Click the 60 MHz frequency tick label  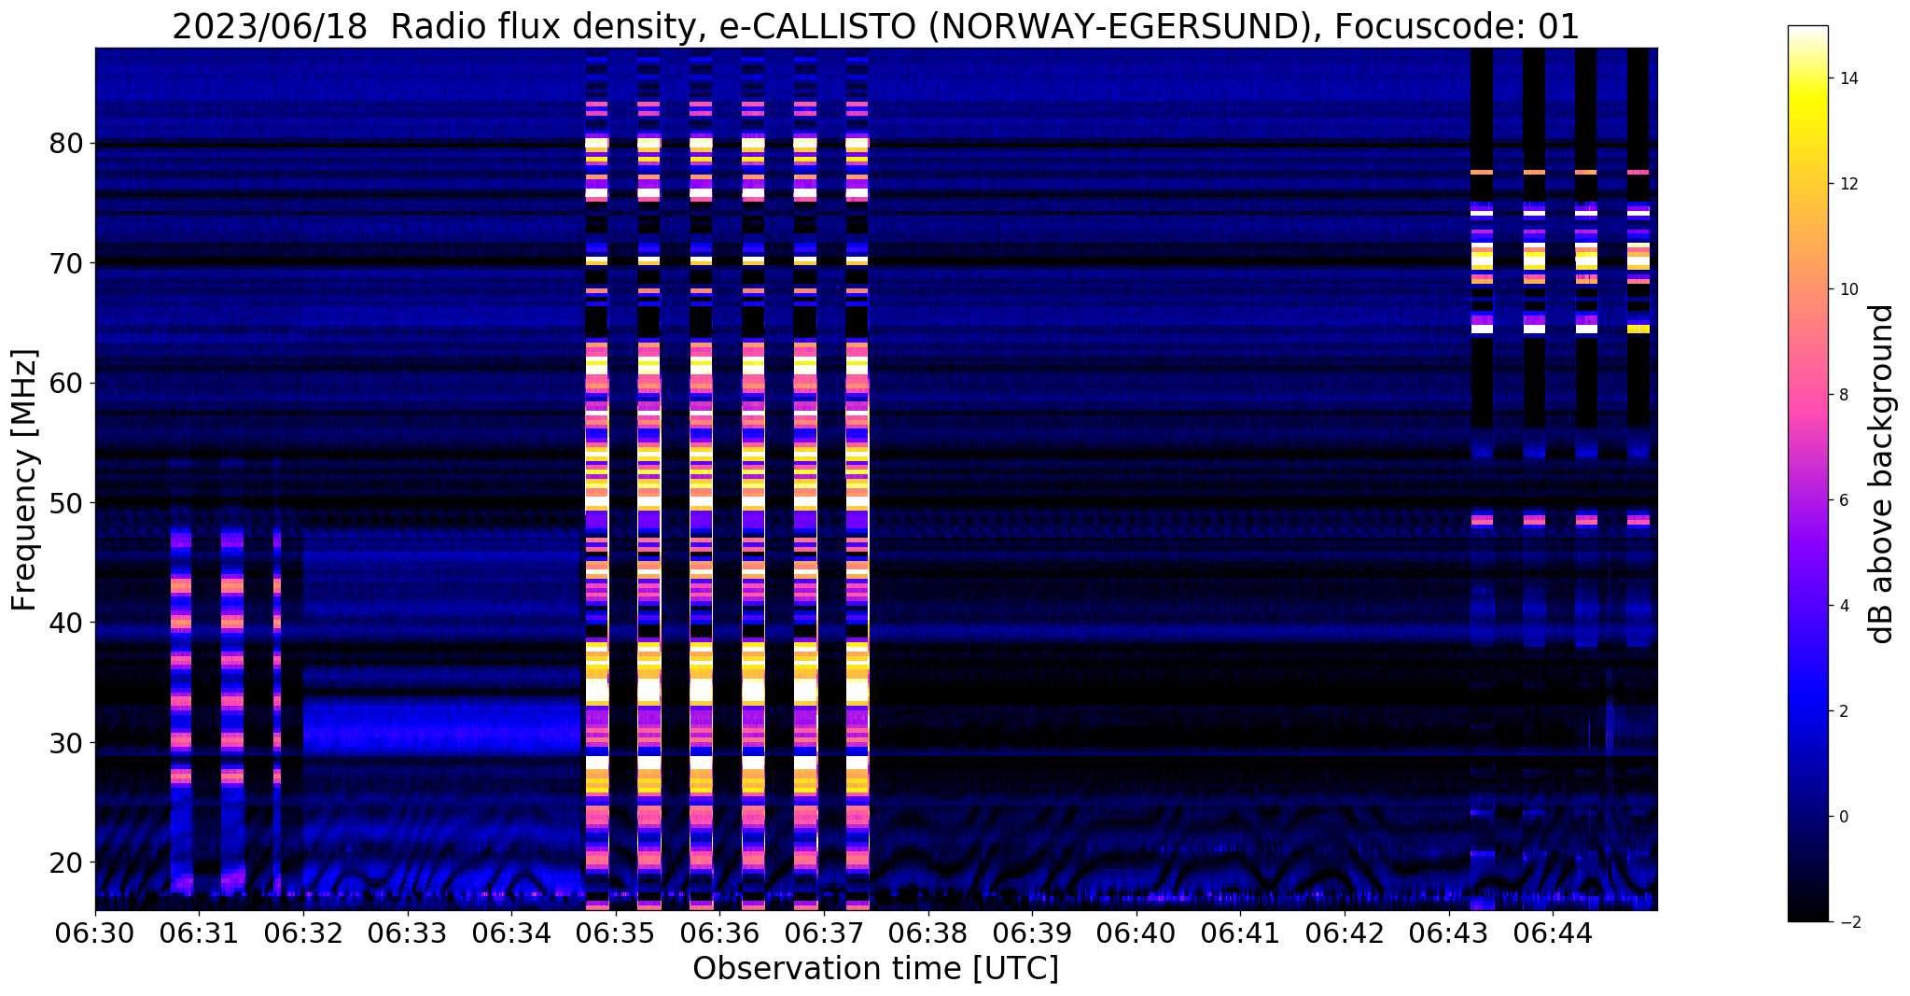tap(67, 383)
